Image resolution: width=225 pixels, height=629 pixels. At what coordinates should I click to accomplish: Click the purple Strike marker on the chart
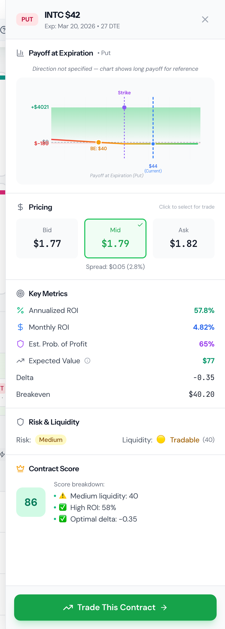click(x=124, y=107)
